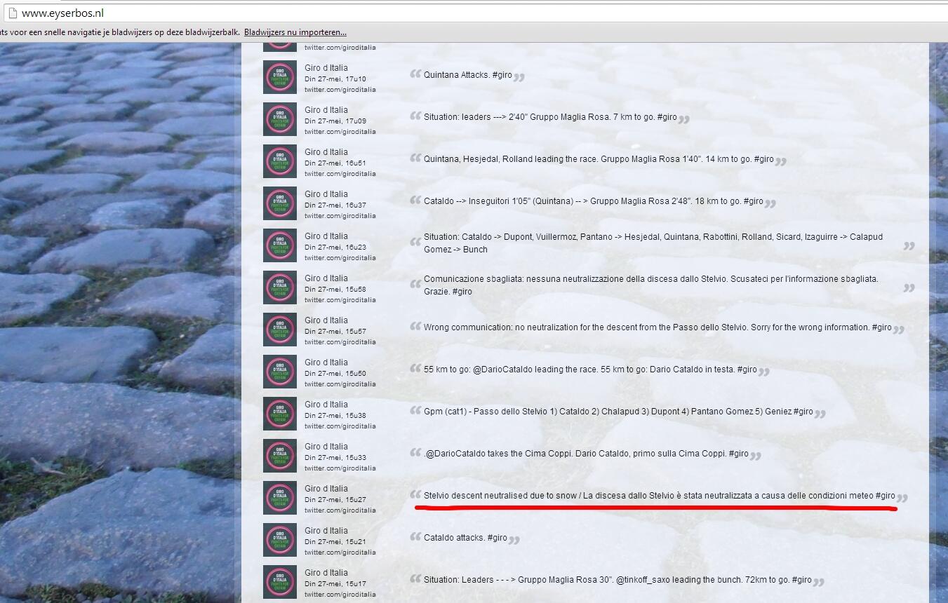Click Giro avatar of the 15u27 tweet
Viewport: 948px width, 603px height.
tap(280, 498)
